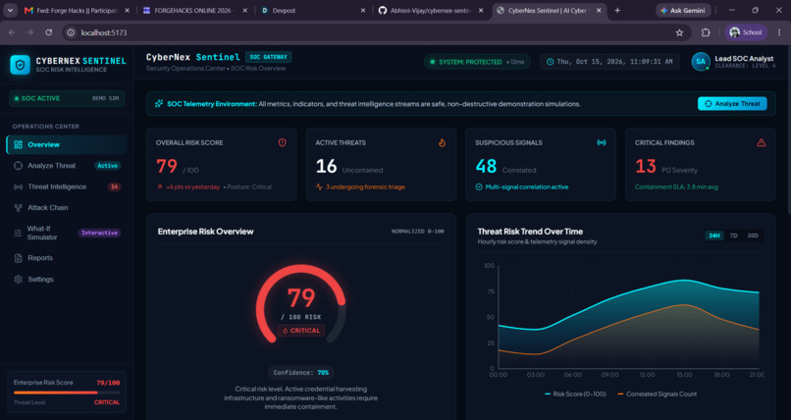The height and width of the screenshot is (420, 791).
Task: Switch to the Devpost browser tab
Action: click(312, 10)
